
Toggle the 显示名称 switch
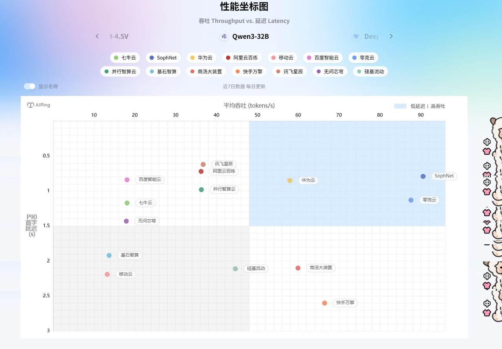point(29,86)
